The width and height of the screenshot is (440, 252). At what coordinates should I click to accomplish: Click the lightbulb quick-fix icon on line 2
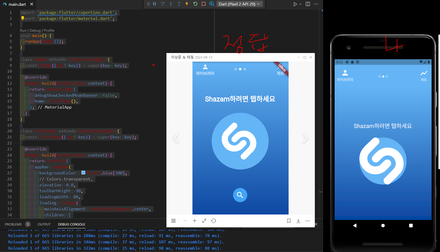click(23, 18)
